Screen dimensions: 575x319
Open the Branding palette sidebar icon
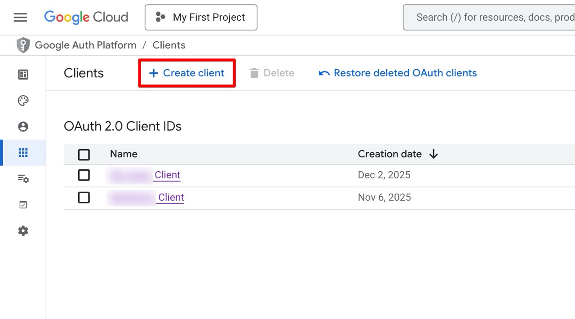click(x=23, y=101)
